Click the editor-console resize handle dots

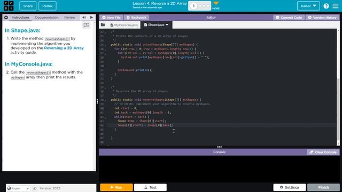(219, 147)
